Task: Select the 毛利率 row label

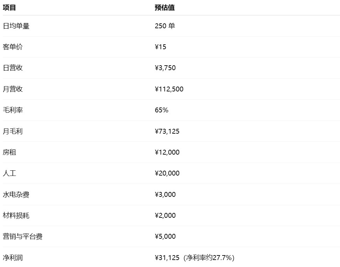Action: 13,110
